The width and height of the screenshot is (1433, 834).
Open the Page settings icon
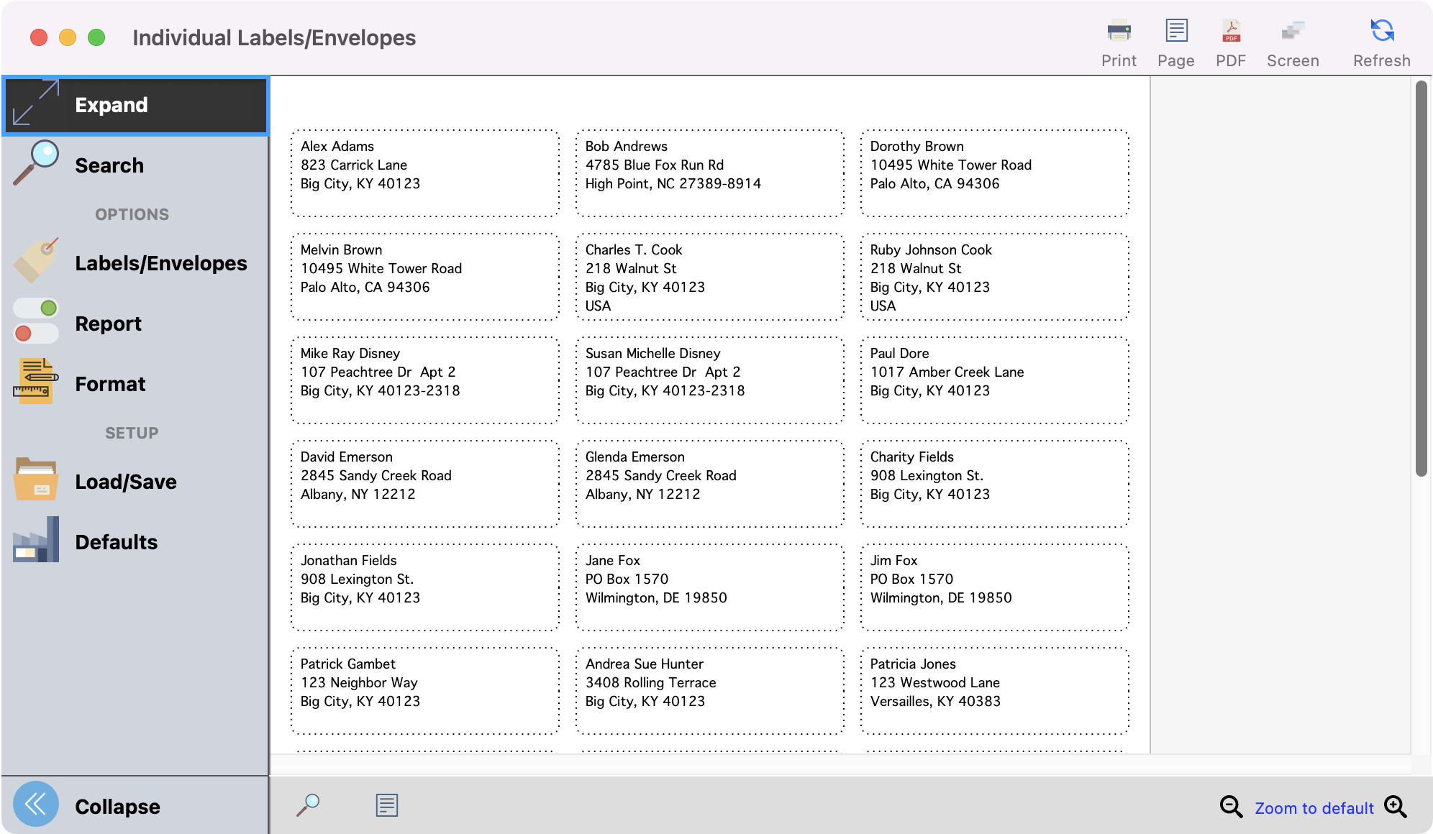1175,31
